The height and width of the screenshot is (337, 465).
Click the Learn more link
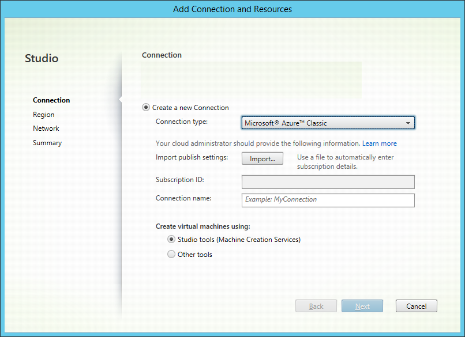[379, 143]
